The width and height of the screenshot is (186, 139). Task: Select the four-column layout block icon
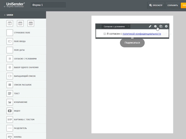[31, 24]
